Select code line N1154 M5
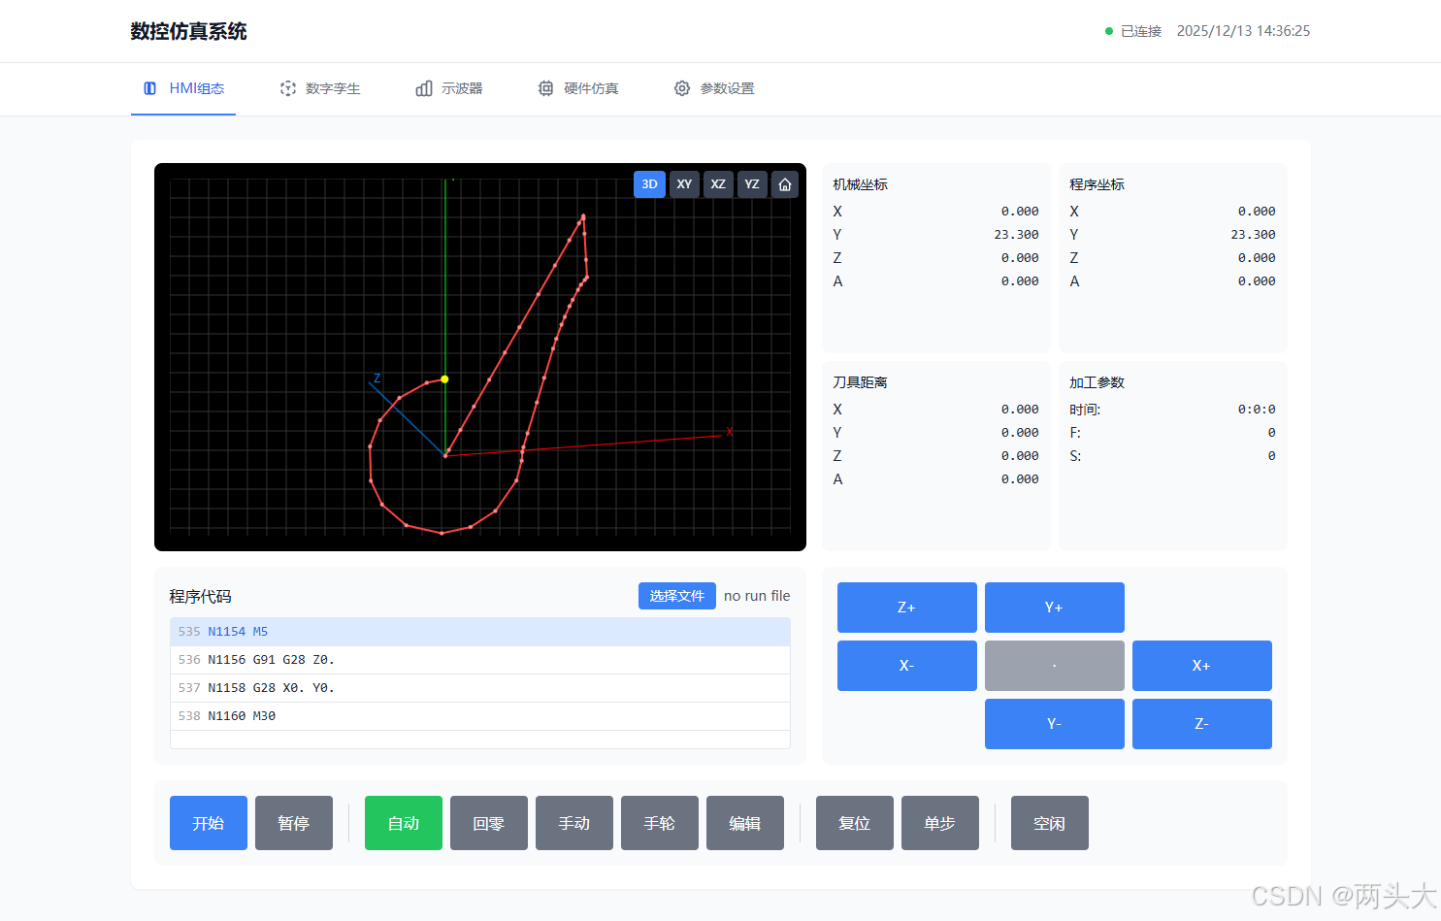Screen dimensions: 1441x921 tap(480, 632)
